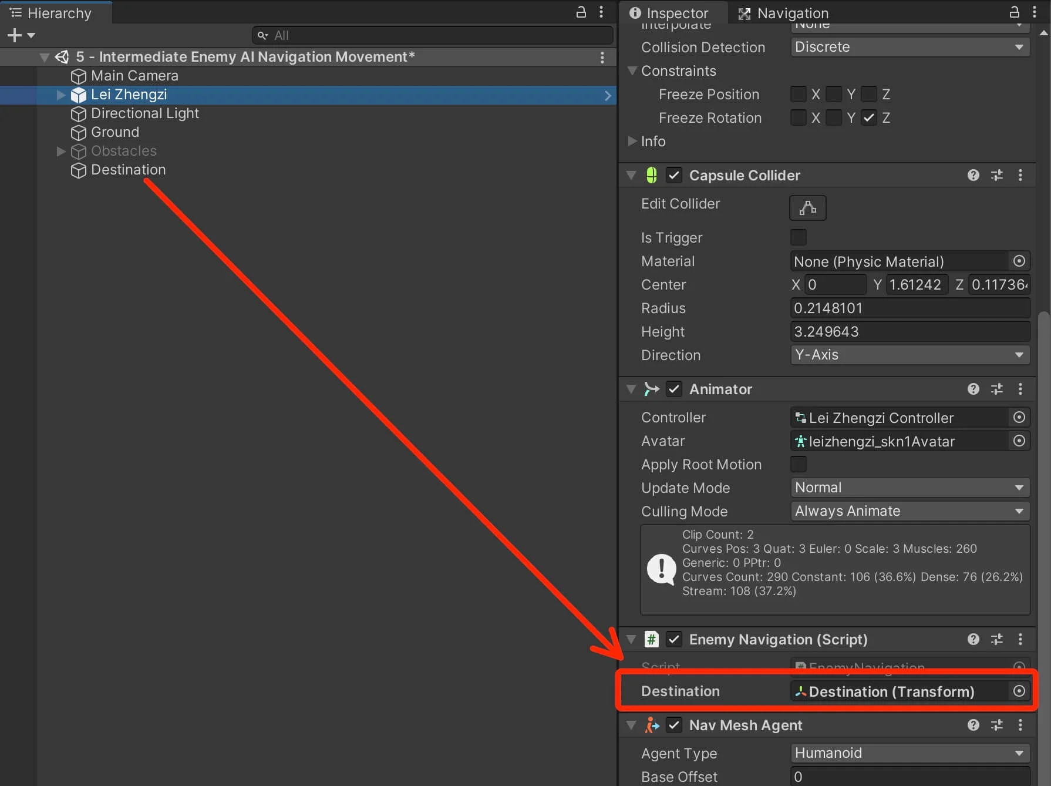
Task: Uncheck Freeze Rotation Z
Action: [x=869, y=117]
